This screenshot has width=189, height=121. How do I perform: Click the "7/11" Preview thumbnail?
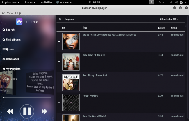pyautogui.click(x=71, y=103)
